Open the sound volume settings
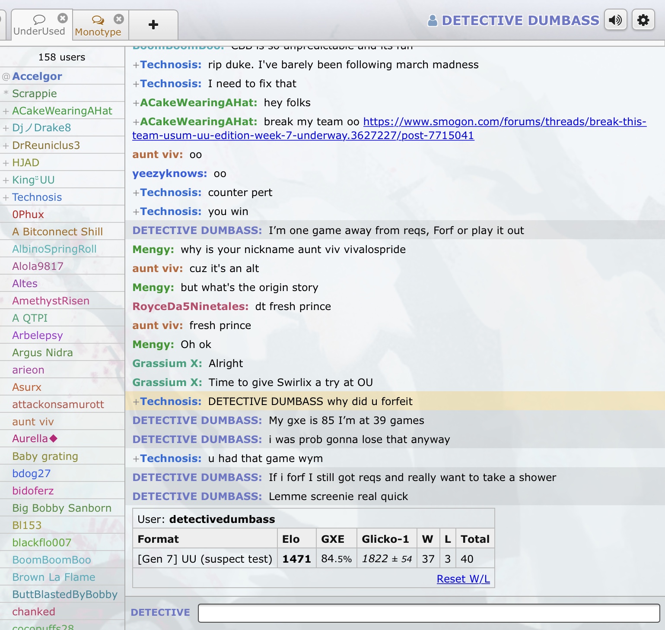Screen dimensions: 665x630 point(615,20)
